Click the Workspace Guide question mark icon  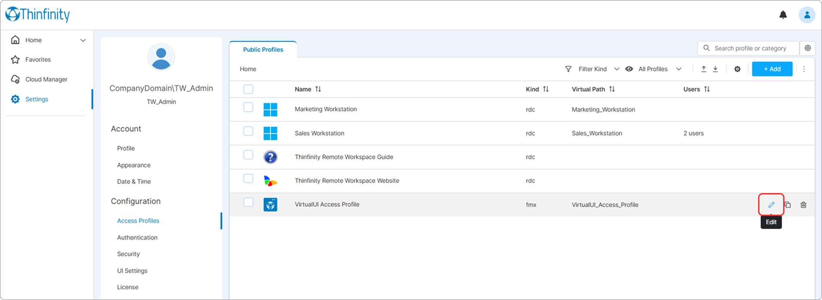[x=271, y=157]
